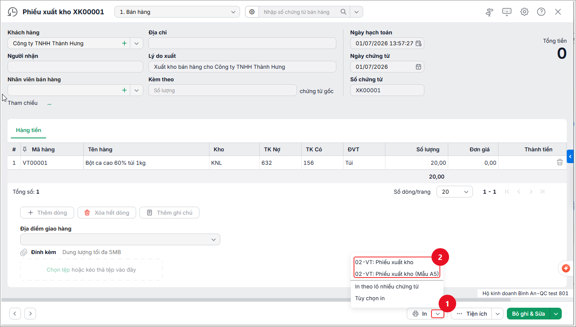Image resolution: width=576 pixels, height=327 pixels.
Task: Click the Đơn giá 0,00 cell
Action: pos(473,163)
